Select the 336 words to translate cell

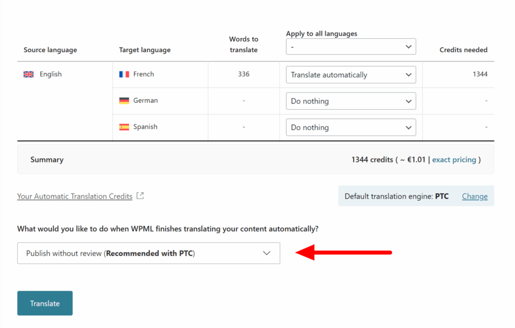pos(243,74)
